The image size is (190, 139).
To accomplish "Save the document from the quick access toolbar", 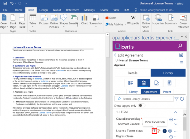I will 5,3.
